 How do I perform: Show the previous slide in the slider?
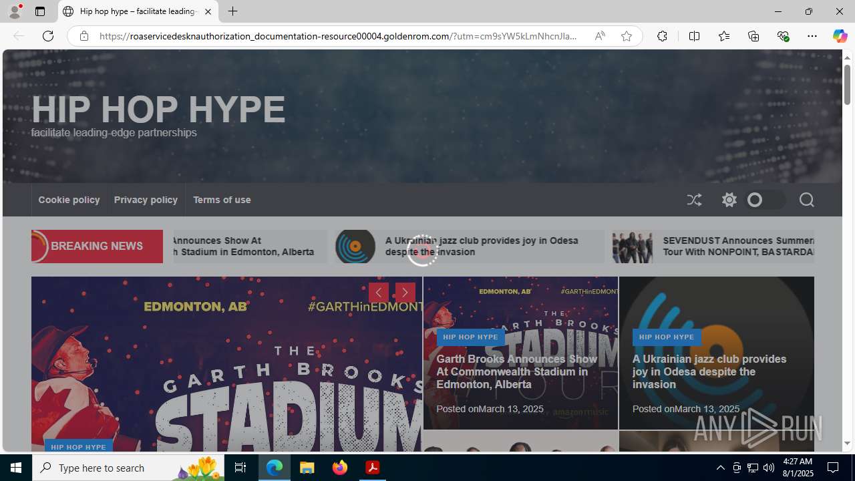(379, 293)
